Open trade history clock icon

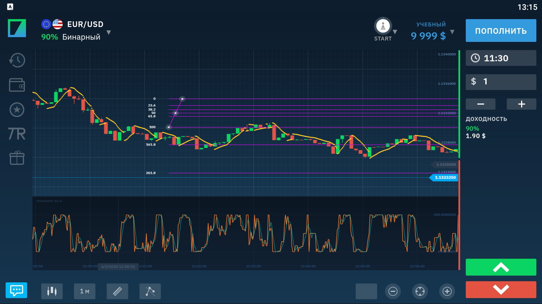tap(17, 60)
